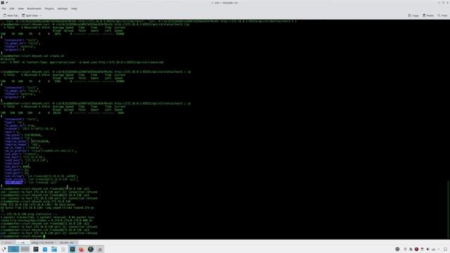Open the application launcher in taskbar

(x=4, y=249)
